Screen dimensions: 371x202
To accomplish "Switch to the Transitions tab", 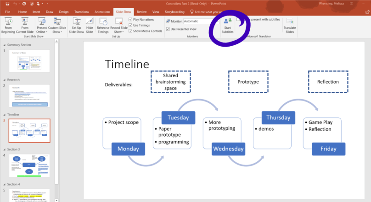I will click(83, 12).
